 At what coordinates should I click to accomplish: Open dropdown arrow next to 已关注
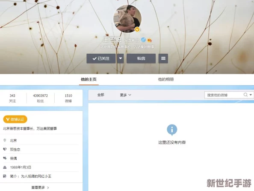tap(121, 58)
